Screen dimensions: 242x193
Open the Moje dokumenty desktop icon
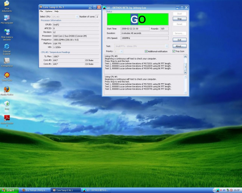(x=7, y=6)
